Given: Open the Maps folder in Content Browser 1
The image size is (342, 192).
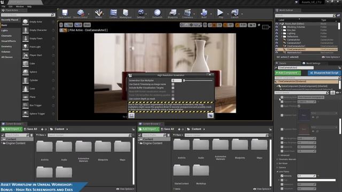Looking at the screenshot, I should [122, 150].
